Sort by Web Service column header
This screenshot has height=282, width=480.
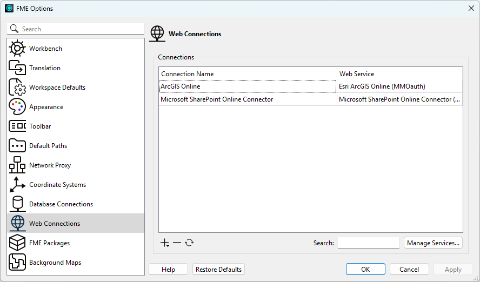[x=400, y=73]
